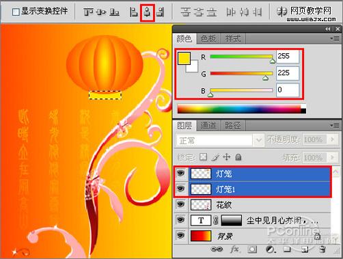
Task: Toggle lock all padlock icon
Action: [x=238, y=157]
